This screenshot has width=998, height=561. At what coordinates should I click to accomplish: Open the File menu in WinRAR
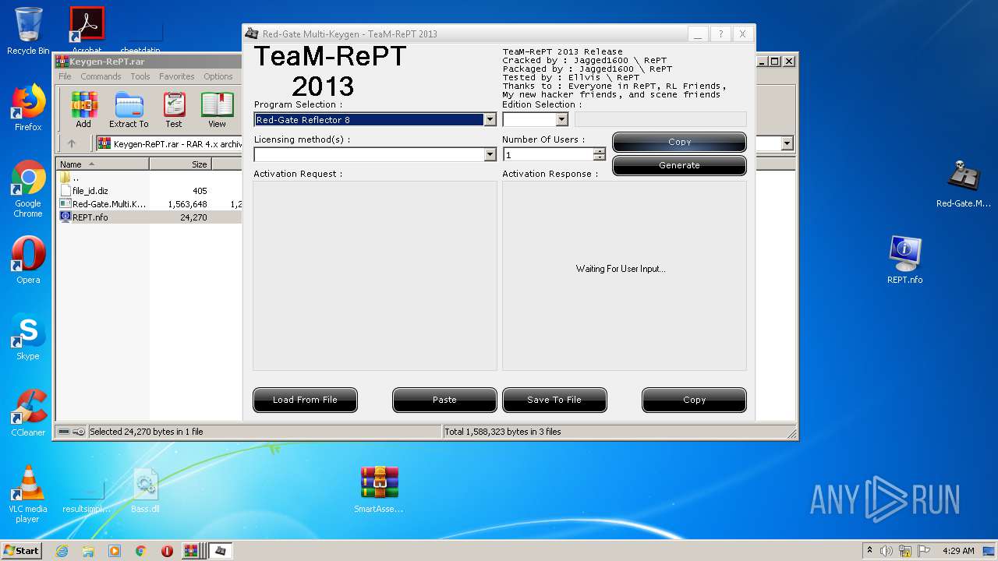point(65,76)
